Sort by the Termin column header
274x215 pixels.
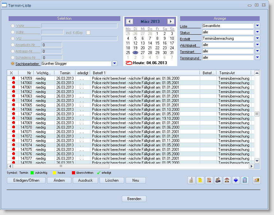click(65, 73)
